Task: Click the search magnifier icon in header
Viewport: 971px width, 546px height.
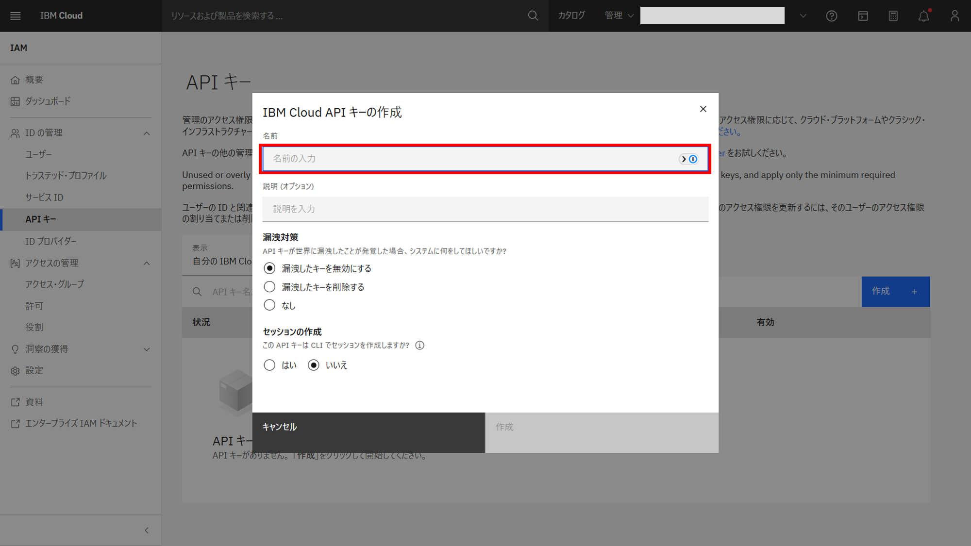Action: (x=533, y=16)
